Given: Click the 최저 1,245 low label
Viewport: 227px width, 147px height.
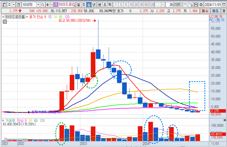Looking at the screenshot, I should [x=46, y=112].
